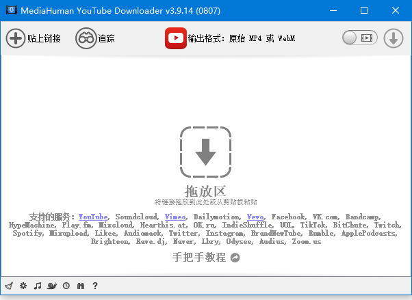Screen dimensions: 412x300
Task: Click the 拖放区 heading text
Action: [x=205, y=191]
